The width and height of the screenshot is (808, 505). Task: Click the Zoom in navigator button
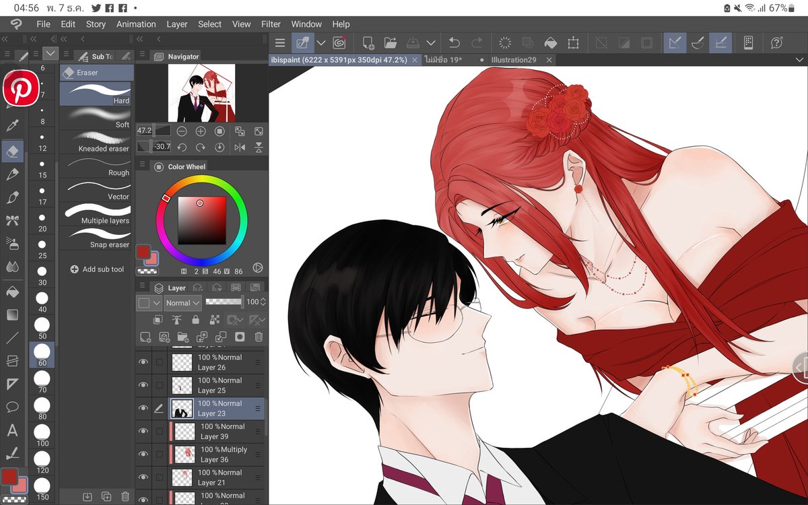click(x=200, y=131)
